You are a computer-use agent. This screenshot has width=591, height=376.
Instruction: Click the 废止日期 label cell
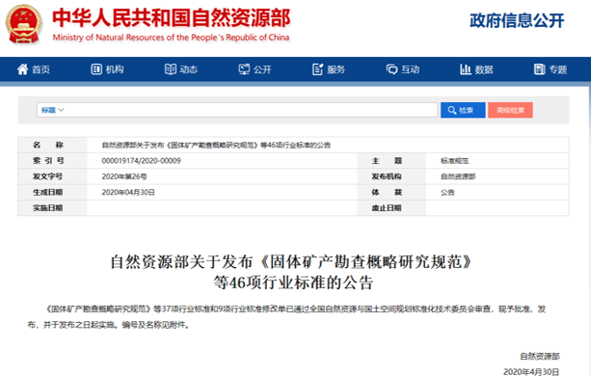[391, 208]
